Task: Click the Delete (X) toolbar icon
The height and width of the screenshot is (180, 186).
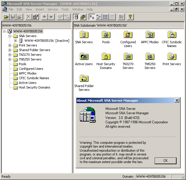Action: coord(29,17)
